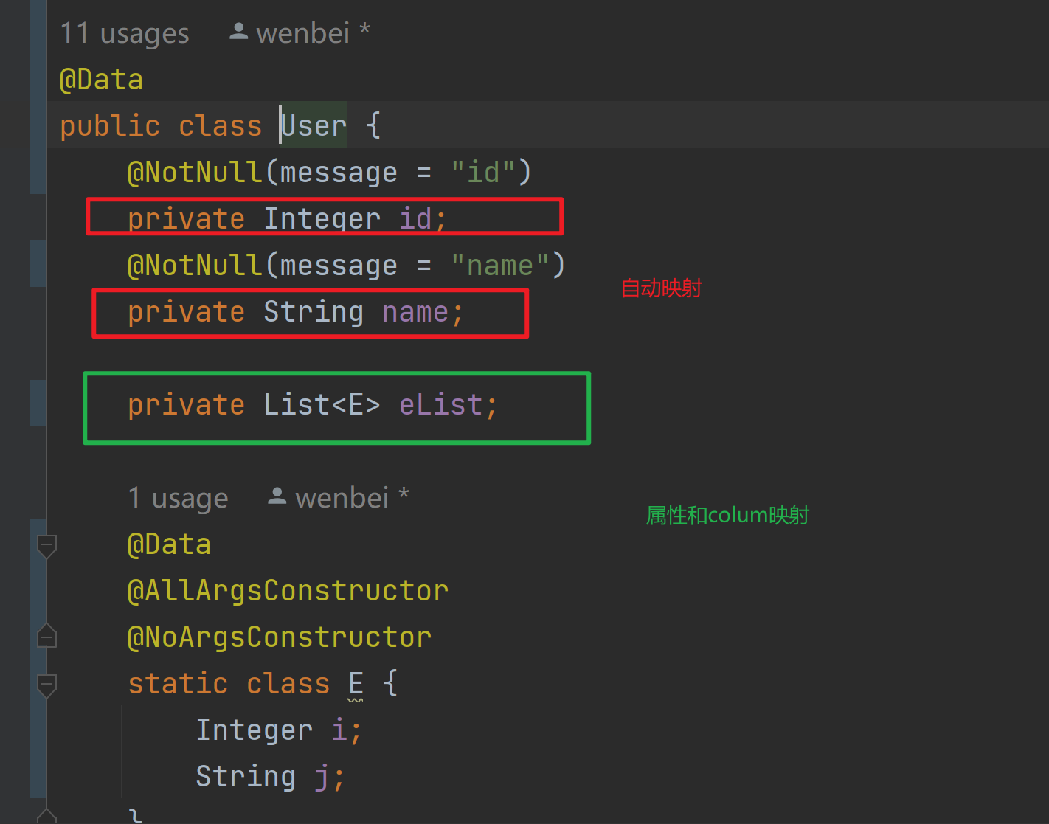Collapse the fold marker beside nested @Data
Screen dimensions: 1049x824
(x=46, y=546)
